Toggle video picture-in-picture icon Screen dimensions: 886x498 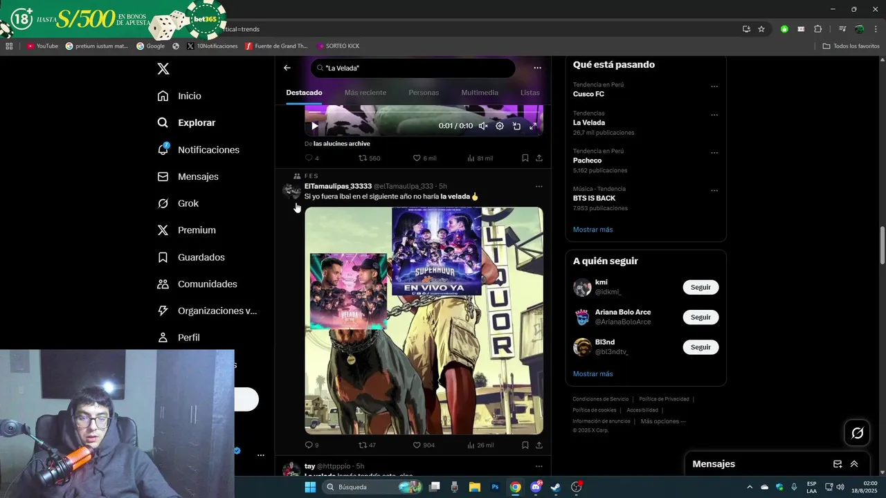[516, 126]
